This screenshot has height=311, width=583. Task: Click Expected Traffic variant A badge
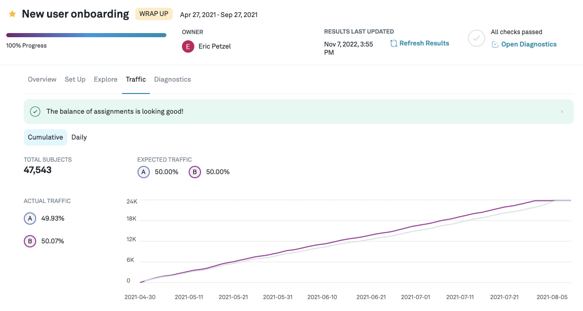click(x=144, y=172)
